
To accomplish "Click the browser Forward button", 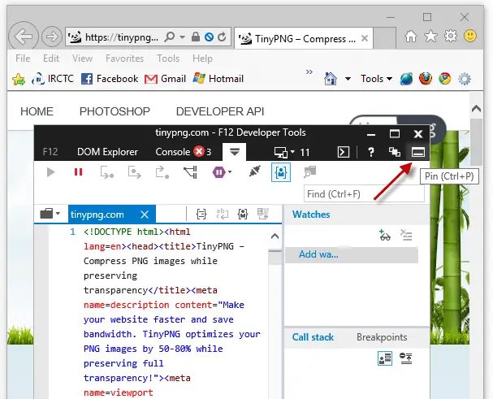I will (52, 37).
